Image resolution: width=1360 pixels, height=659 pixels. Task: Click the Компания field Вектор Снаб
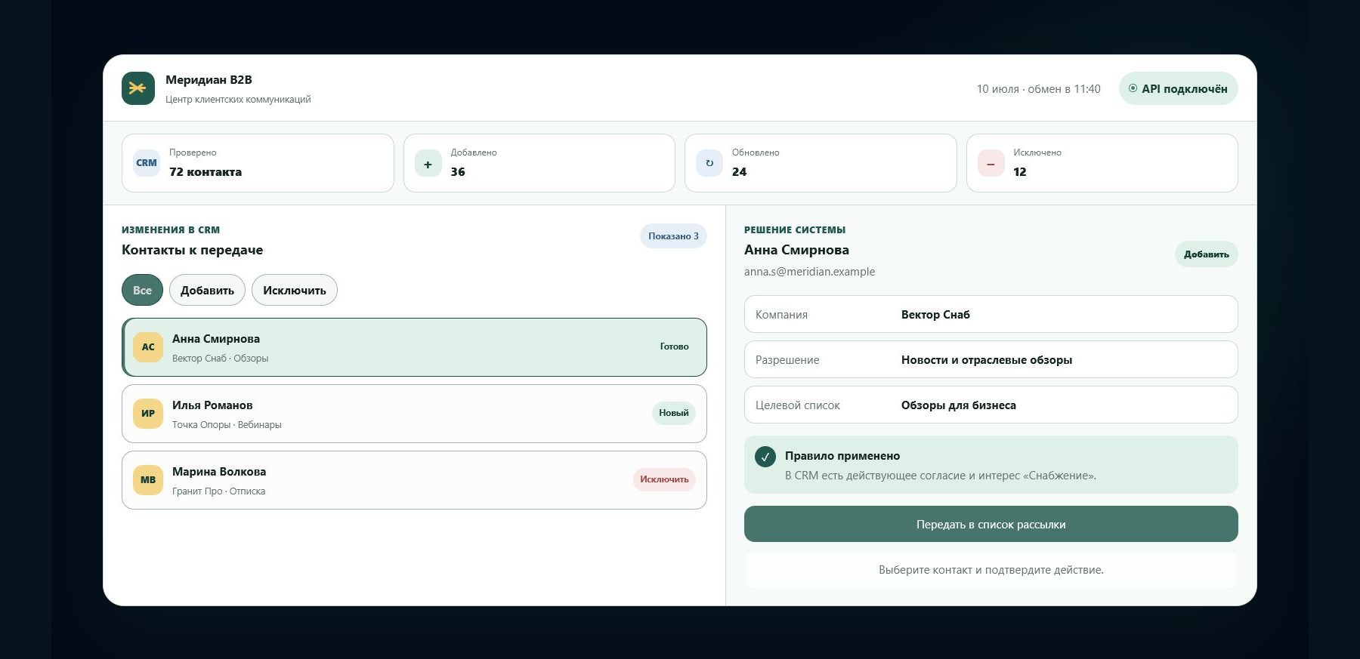991,314
